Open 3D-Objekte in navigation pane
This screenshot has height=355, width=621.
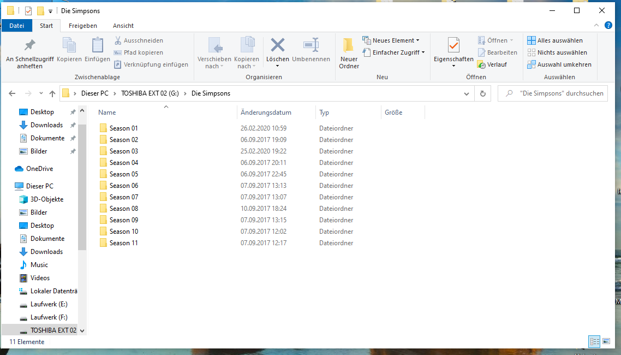point(47,199)
